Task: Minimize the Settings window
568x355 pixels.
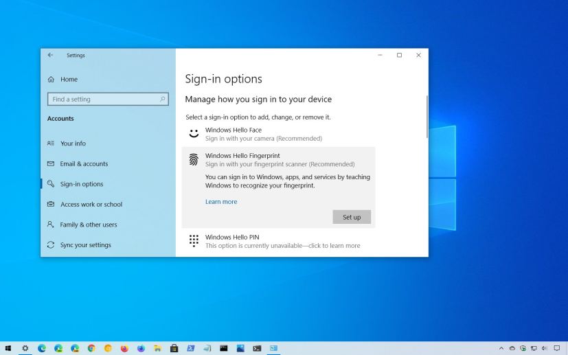Action: [380, 55]
